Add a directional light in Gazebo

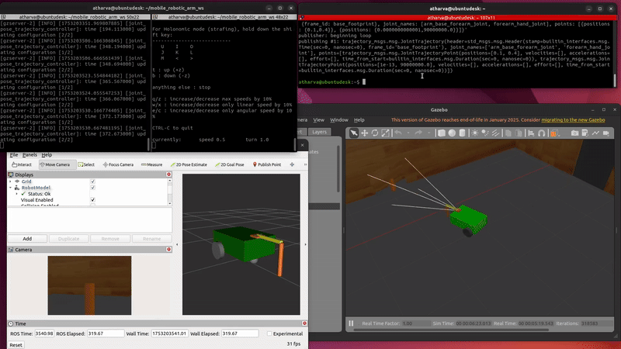(495, 133)
